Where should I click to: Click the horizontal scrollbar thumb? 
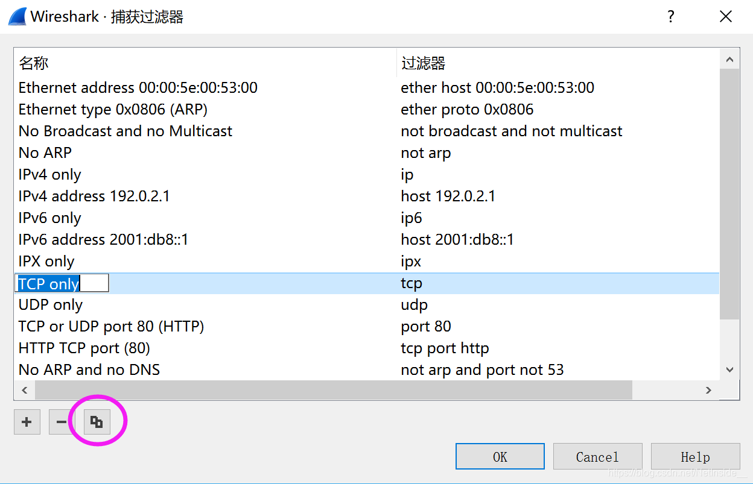pos(333,391)
